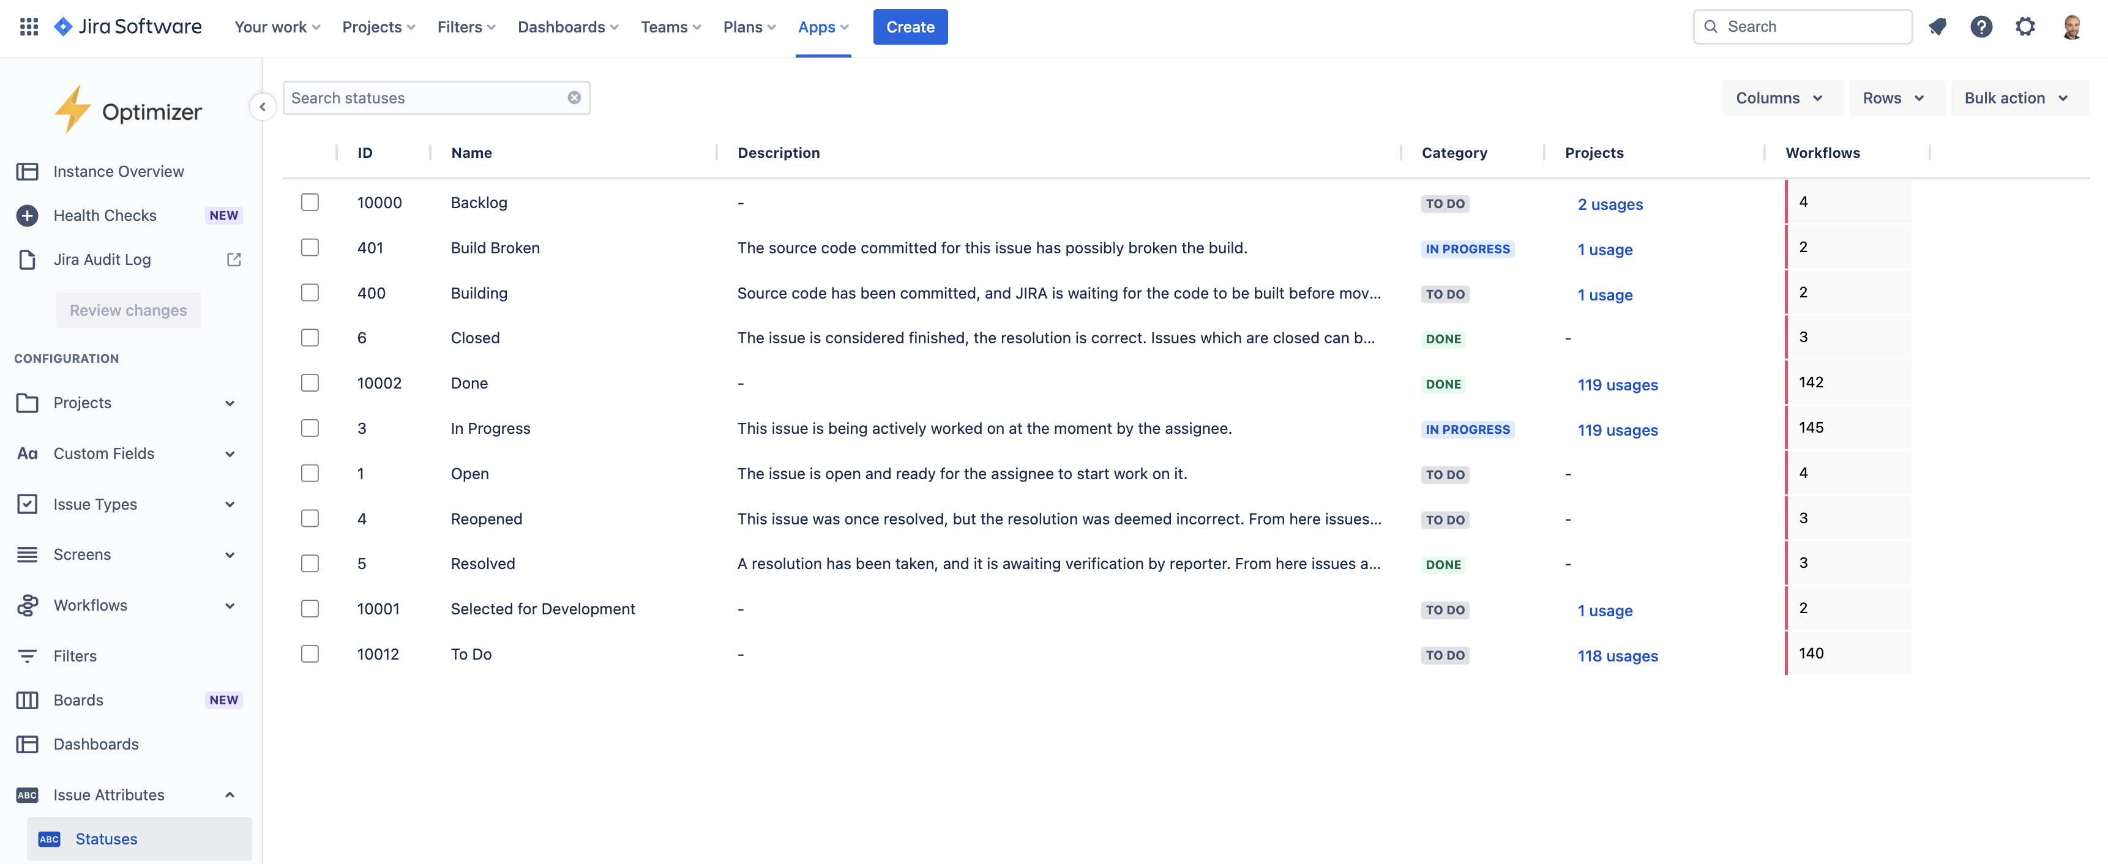
Task: Click the Health Checks plus icon
Action: [x=27, y=215]
